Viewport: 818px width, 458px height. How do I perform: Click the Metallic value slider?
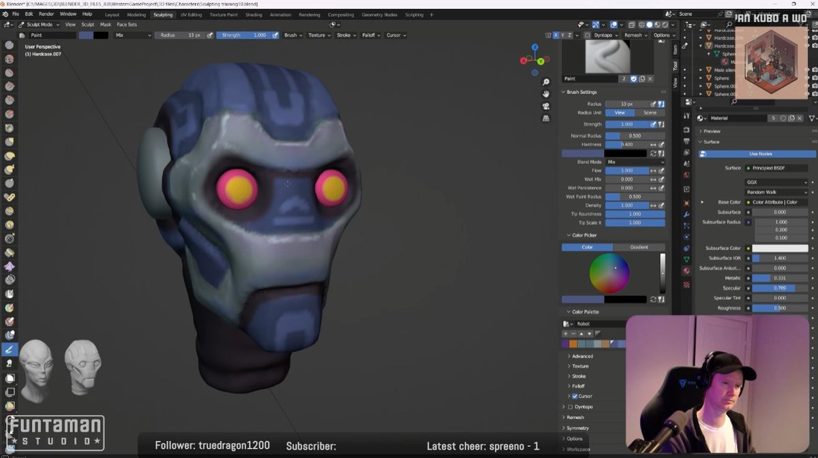pos(780,278)
